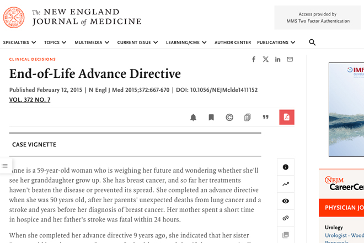Click the access provided by MMS box
This screenshot has height=243, width=364.
318,18
